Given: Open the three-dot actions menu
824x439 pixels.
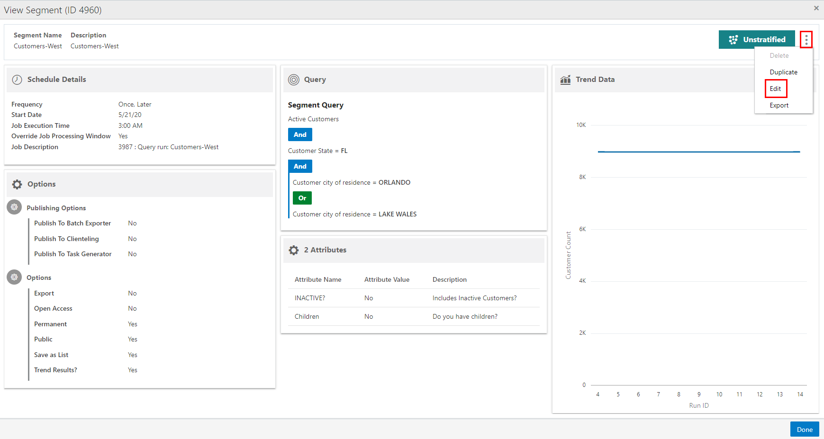Looking at the screenshot, I should (806, 40).
